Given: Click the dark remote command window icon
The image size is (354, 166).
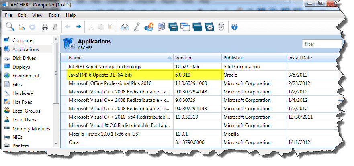Looking at the screenshot, I should (x=173, y=27).
